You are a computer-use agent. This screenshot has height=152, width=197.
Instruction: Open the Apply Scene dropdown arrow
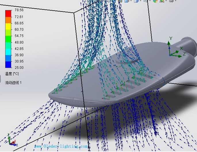[166, 1]
